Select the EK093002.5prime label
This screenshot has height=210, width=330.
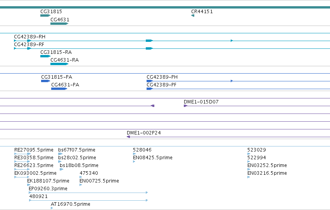35,173
